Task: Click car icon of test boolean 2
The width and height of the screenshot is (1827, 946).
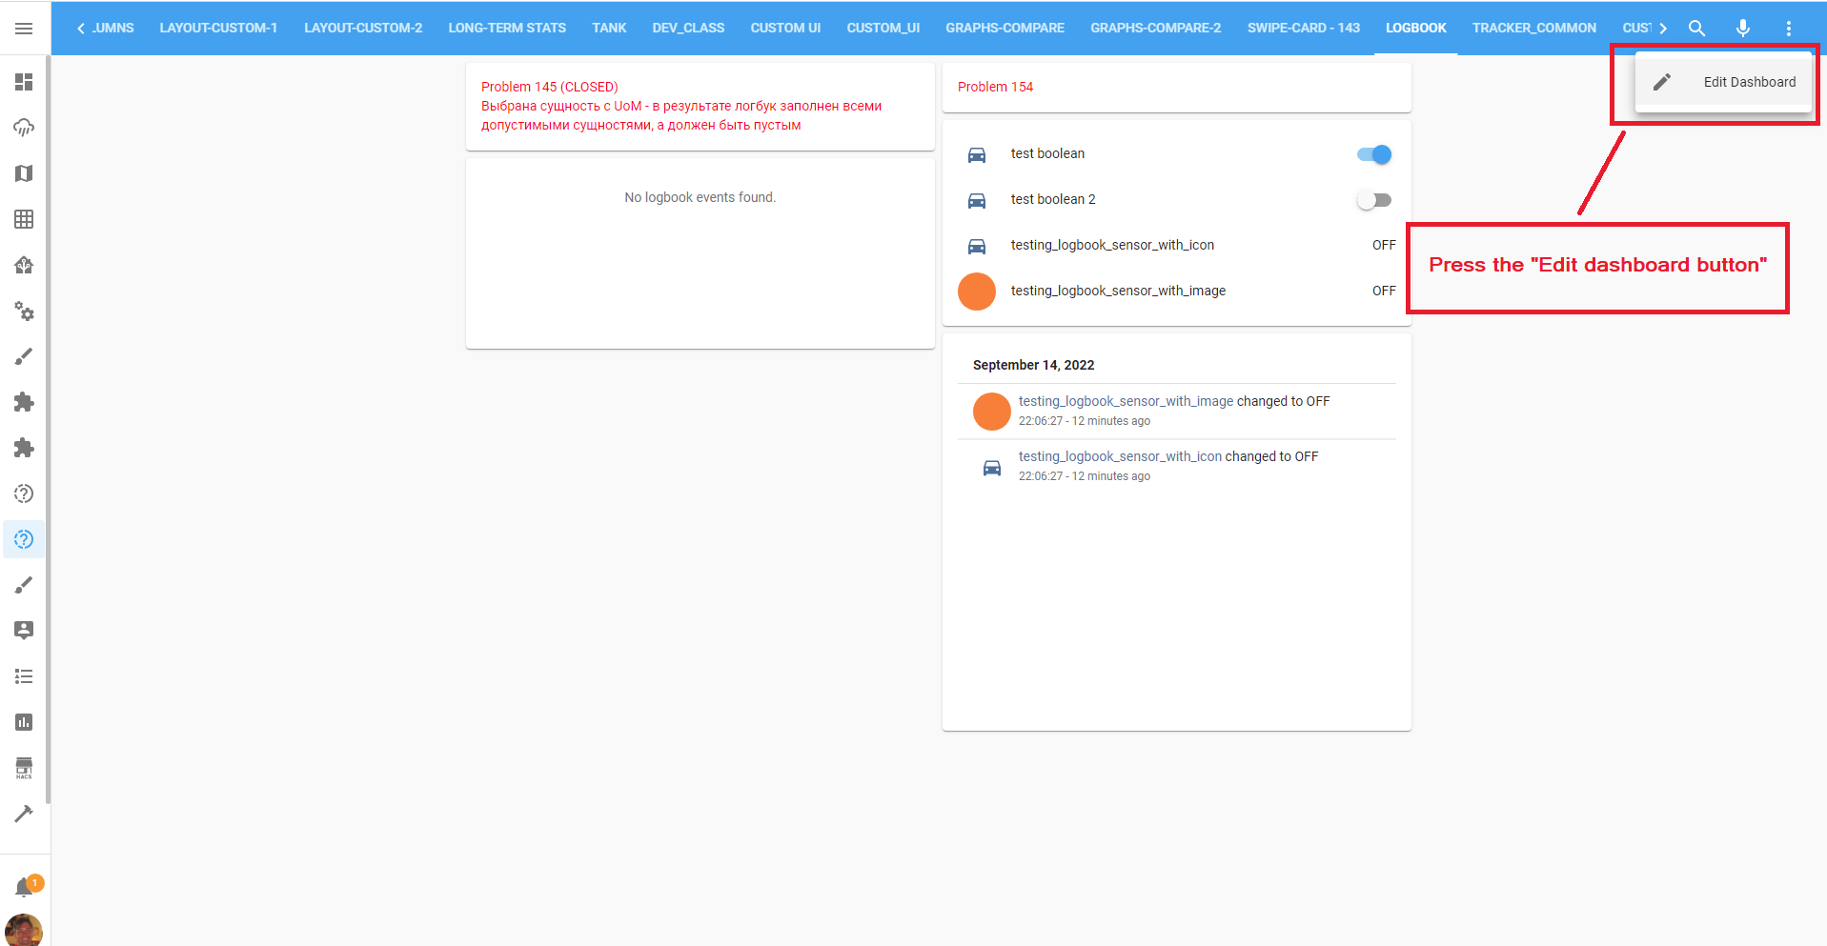Action: coord(977,200)
